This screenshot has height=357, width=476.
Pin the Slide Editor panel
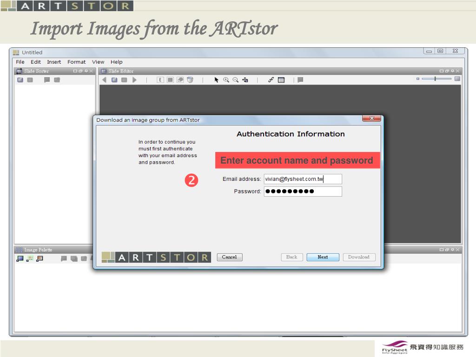[453, 71]
